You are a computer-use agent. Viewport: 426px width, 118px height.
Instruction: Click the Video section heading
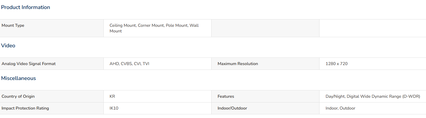click(8, 46)
